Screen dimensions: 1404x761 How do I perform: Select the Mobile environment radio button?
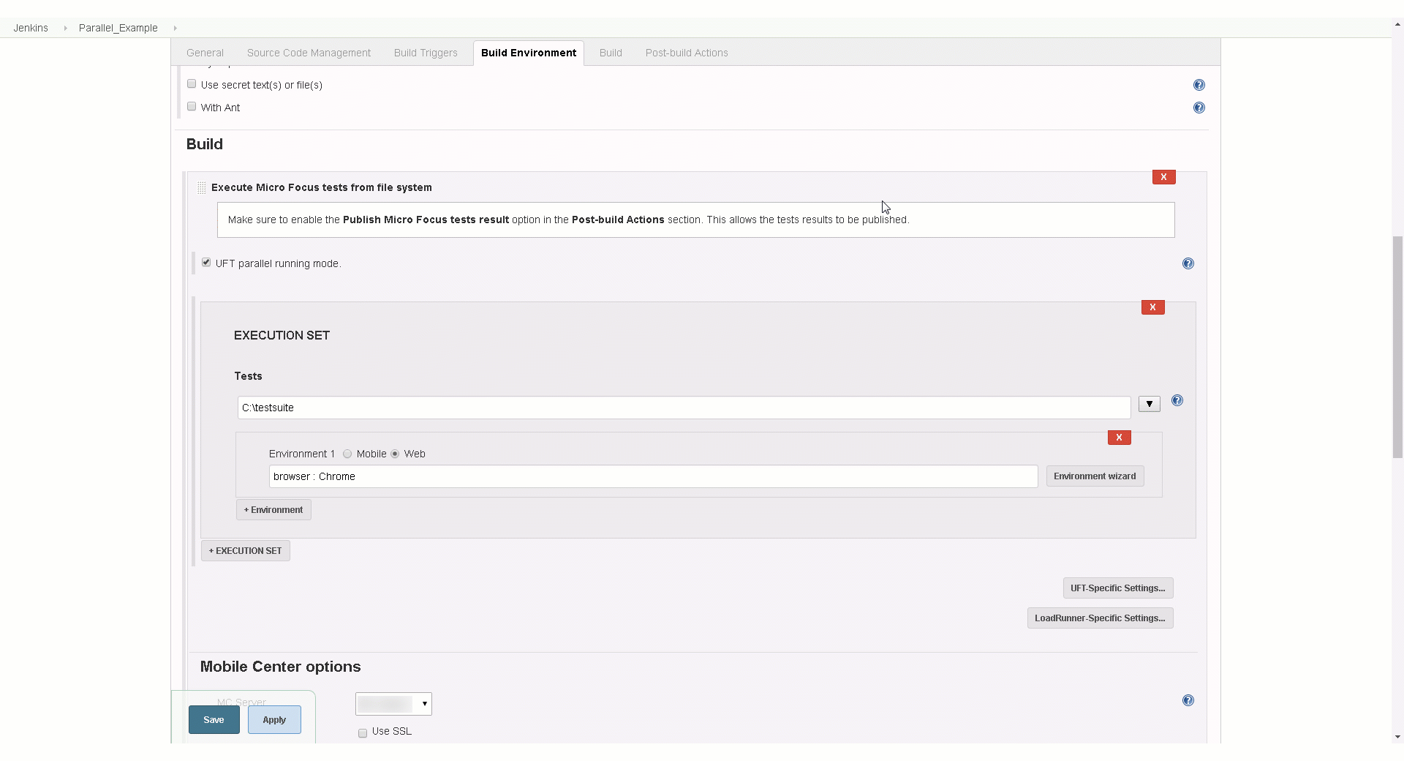[x=347, y=454]
